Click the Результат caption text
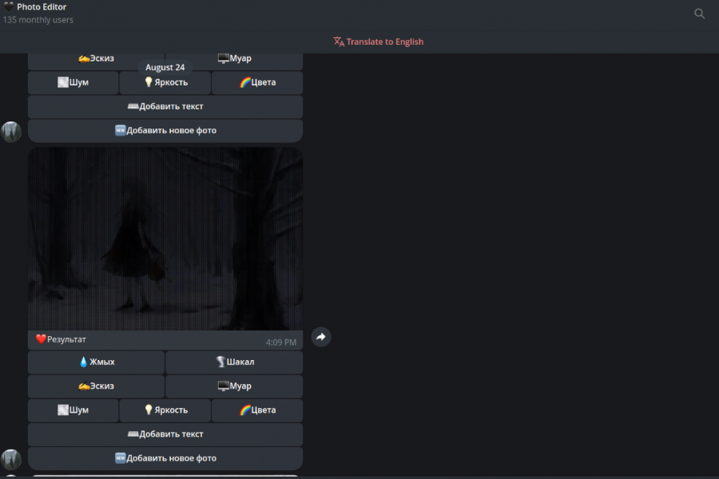Screen dimensions: 719x479 66,339
